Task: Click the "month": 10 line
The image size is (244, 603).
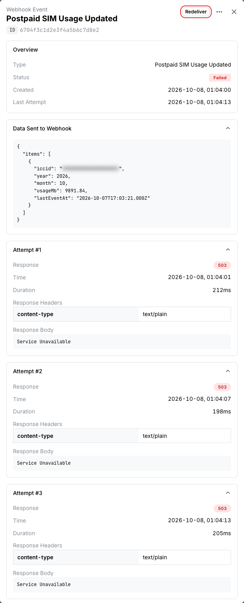Action: coord(51,183)
